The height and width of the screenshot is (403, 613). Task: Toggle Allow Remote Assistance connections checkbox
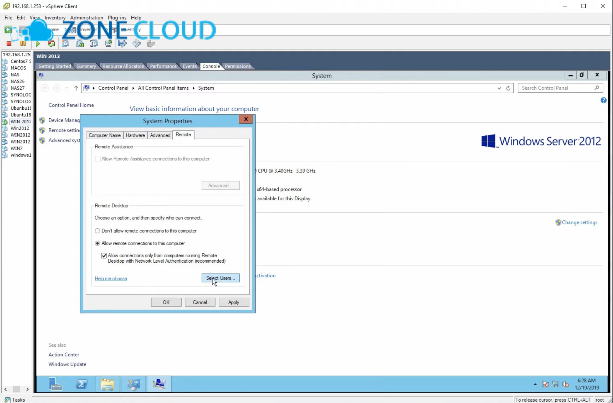click(98, 159)
